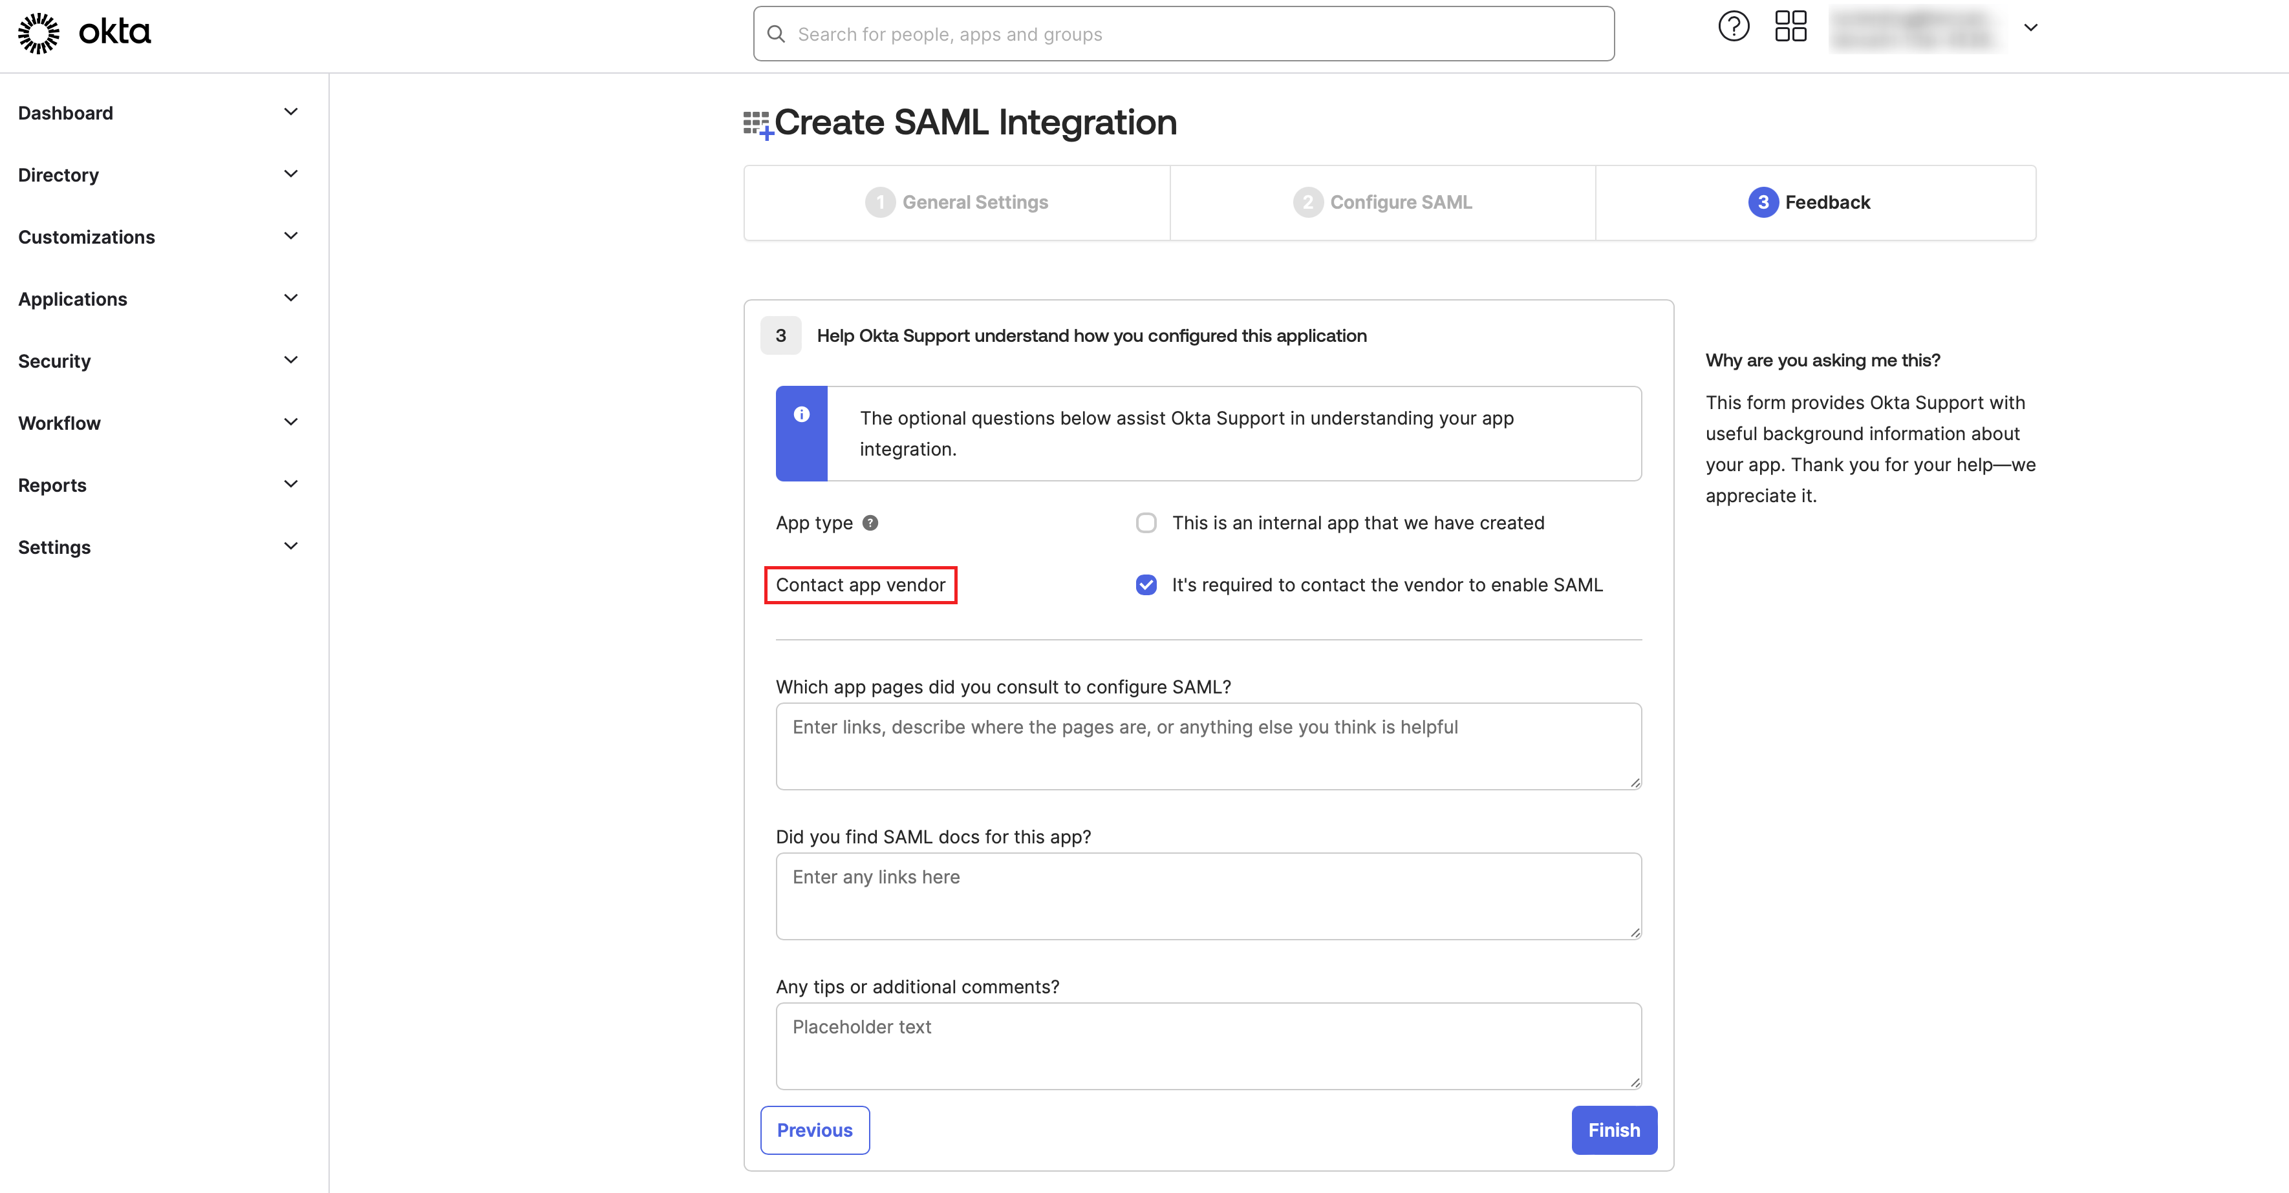
Task: Click the Previous button
Action: pyautogui.click(x=815, y=1130)
